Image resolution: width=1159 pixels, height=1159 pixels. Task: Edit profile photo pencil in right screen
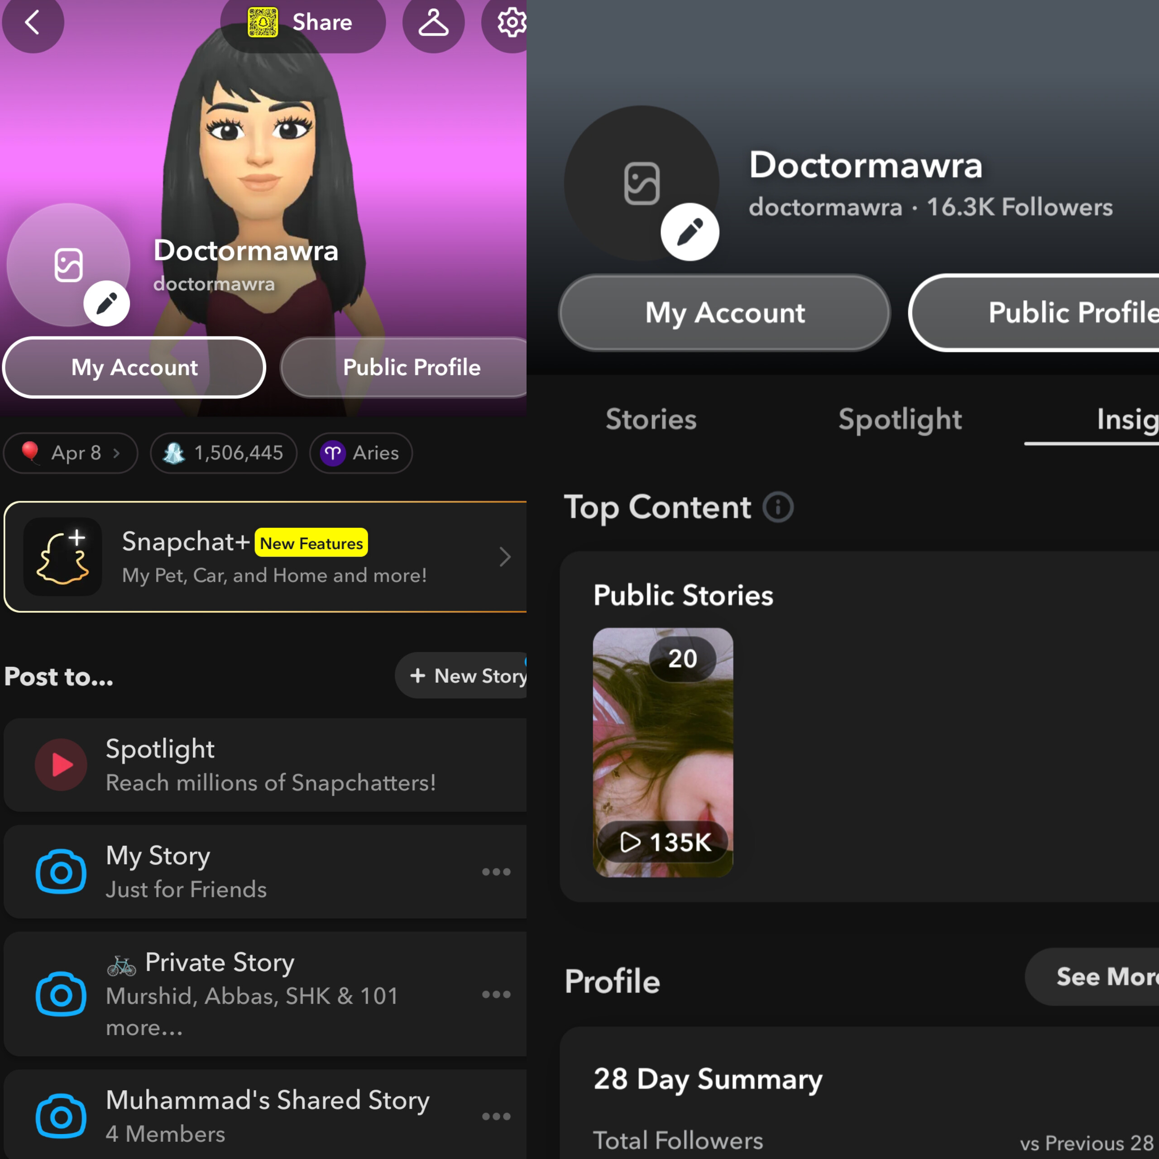690,232
